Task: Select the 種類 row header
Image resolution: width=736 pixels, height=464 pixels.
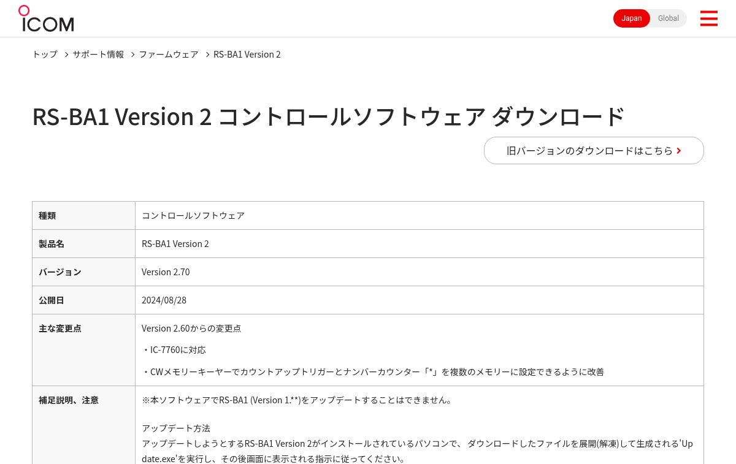Action: (83, 216)
